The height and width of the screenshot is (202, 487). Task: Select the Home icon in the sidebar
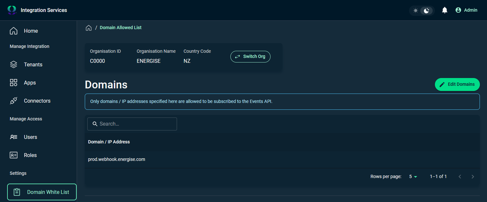13,31
